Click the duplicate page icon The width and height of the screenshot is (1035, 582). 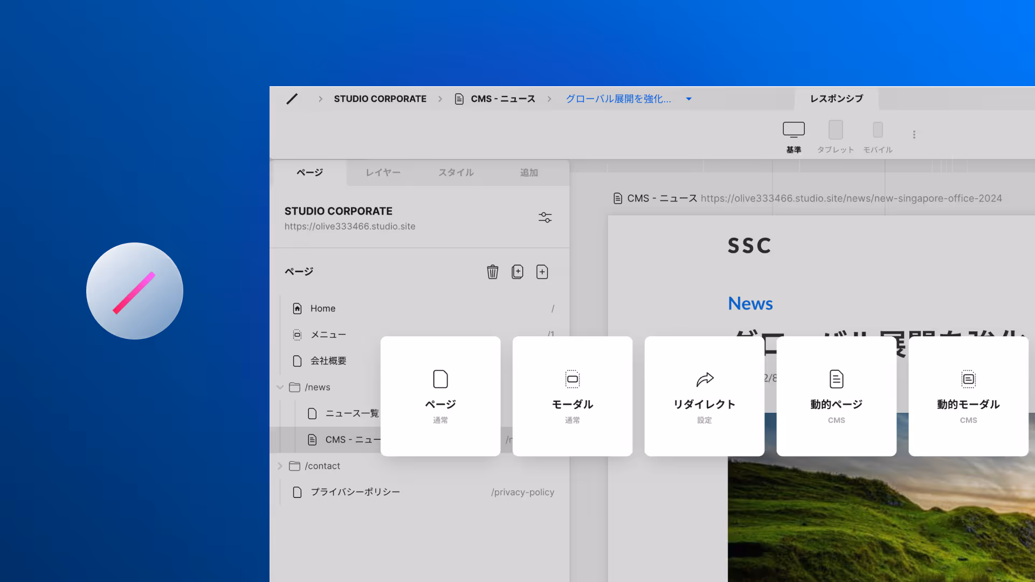click(517, 272)
